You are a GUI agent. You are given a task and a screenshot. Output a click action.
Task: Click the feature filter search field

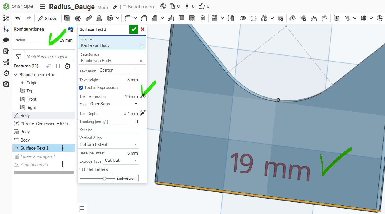[49, 56]
